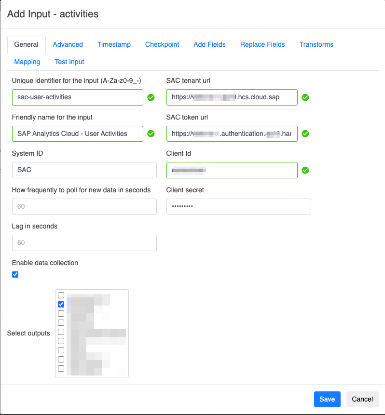385x415 pixels.
Task: Go to the Checkpoint tab
Action: (x=162, y=44)
